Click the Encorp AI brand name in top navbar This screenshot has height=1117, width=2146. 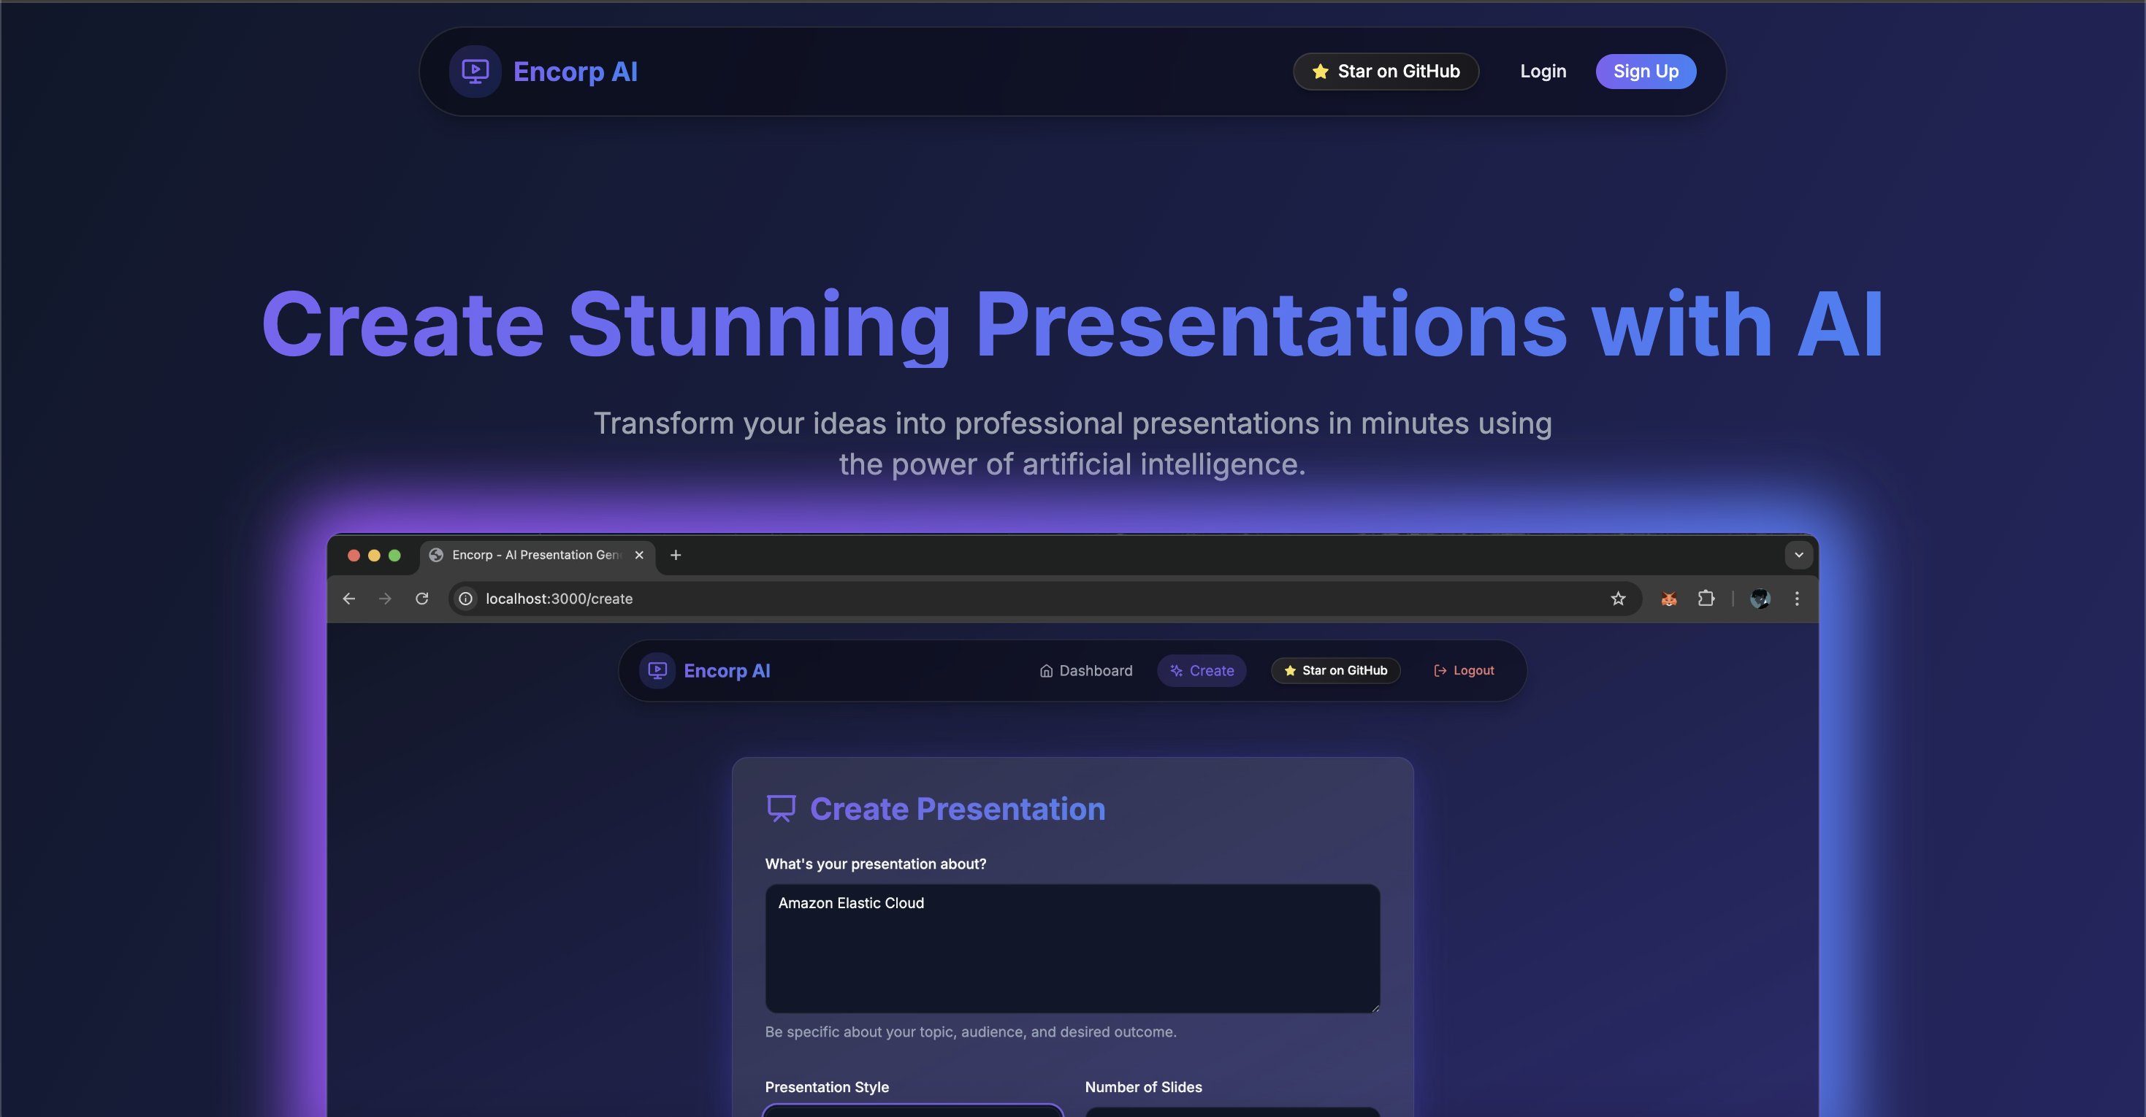[x=575, y=72]
